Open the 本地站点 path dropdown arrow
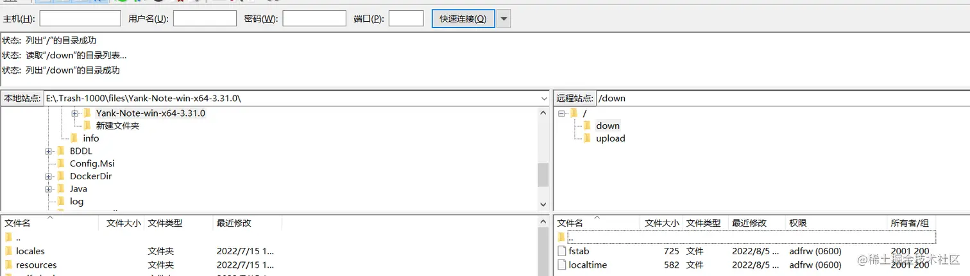This screenshot has width=970, height=276. [543, 99]
